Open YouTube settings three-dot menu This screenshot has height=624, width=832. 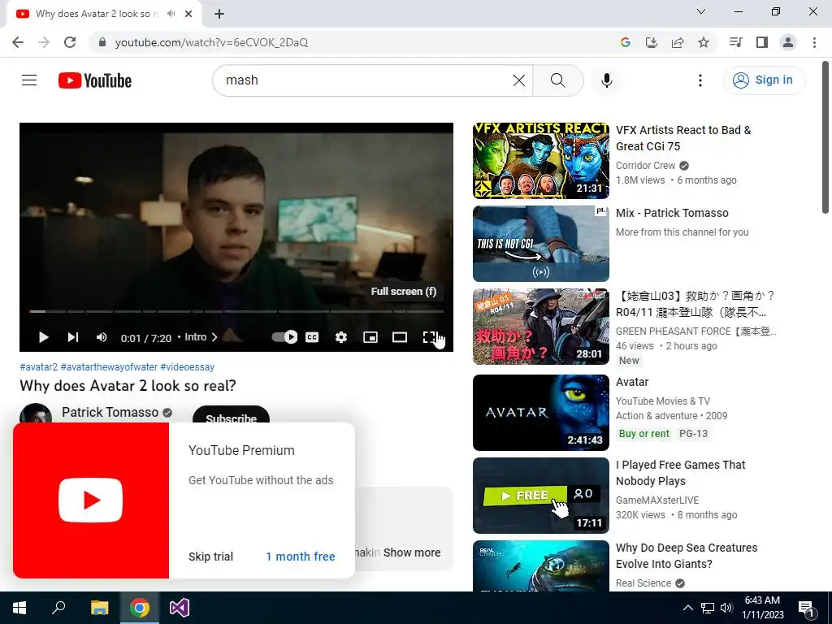[700, 80]
